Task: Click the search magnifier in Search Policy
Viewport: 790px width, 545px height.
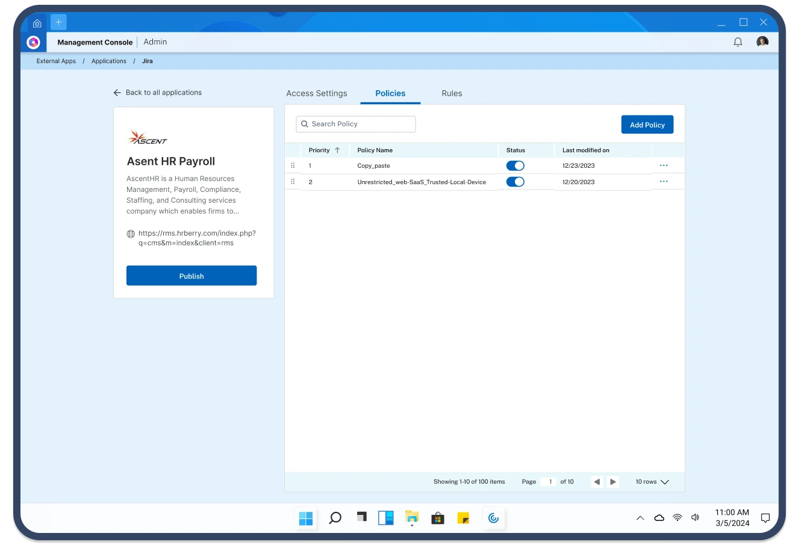Action: 305,124
